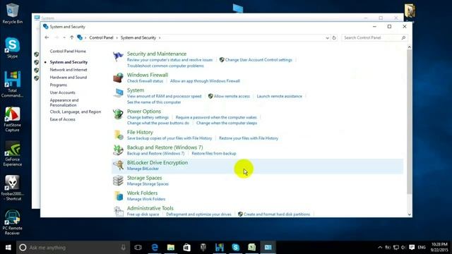Open File Explorer from the taskbar
Screen dimensions: 452x254
point(171,248)
